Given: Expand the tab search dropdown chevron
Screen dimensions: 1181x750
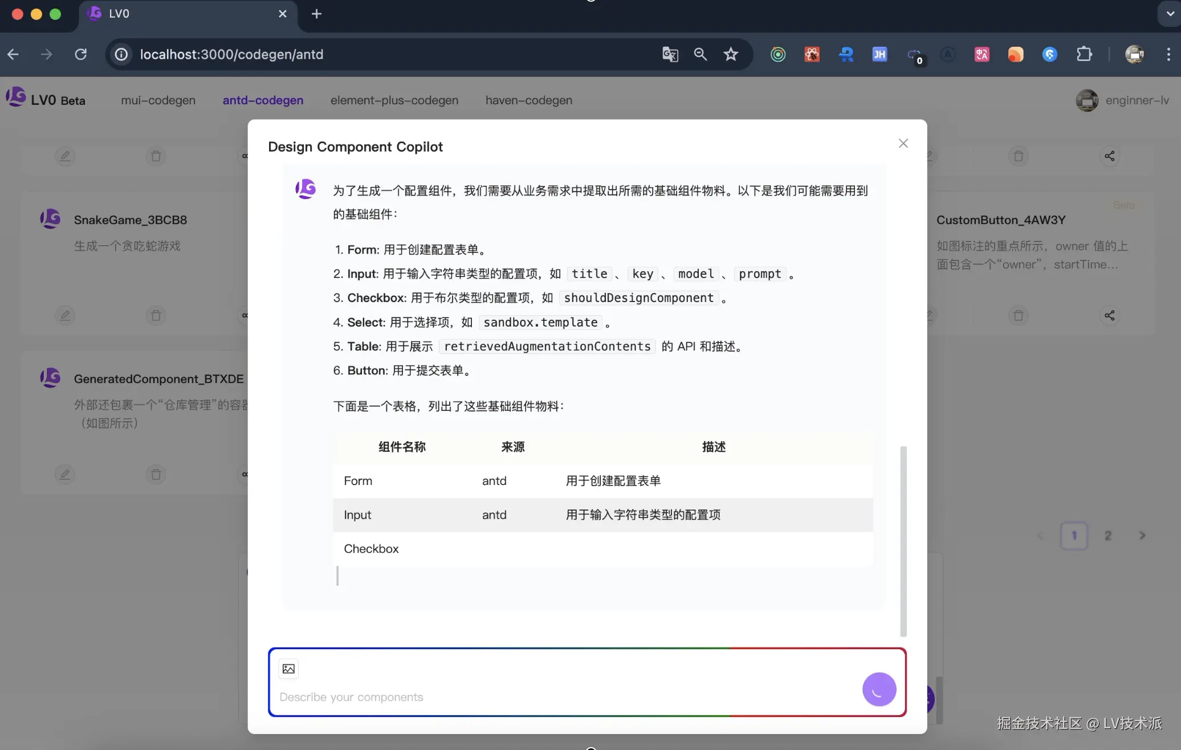Looking at the screenshot, I should (x=1169, y=14).
